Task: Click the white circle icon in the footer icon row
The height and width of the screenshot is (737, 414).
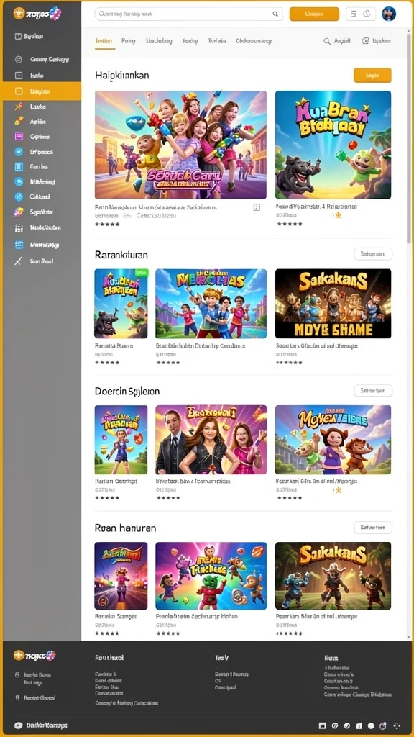Action: click(x=371, y=725)
